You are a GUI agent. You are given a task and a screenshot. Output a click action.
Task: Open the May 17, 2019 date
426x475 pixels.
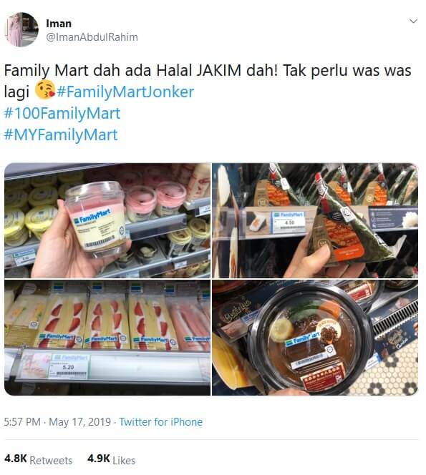pos(79,421)
